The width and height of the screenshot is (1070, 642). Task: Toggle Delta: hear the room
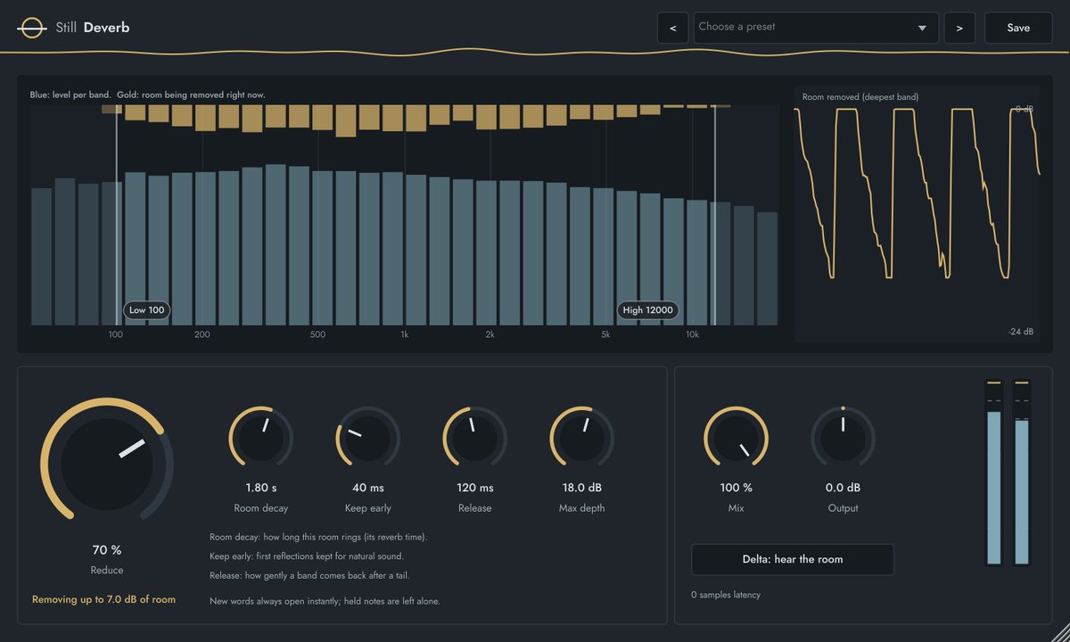793,559
